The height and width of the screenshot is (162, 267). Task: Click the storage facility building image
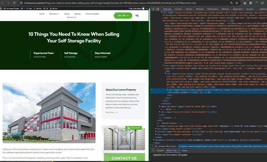[x=49, y=113]
